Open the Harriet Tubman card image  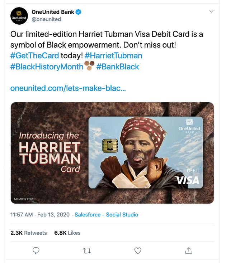pos(112,153)
